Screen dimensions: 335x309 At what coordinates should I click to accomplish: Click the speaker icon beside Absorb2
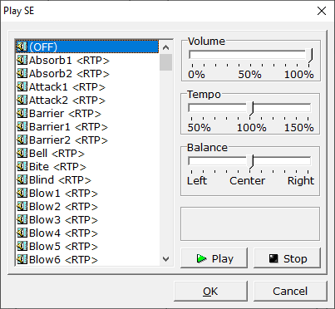pos(22,73)
